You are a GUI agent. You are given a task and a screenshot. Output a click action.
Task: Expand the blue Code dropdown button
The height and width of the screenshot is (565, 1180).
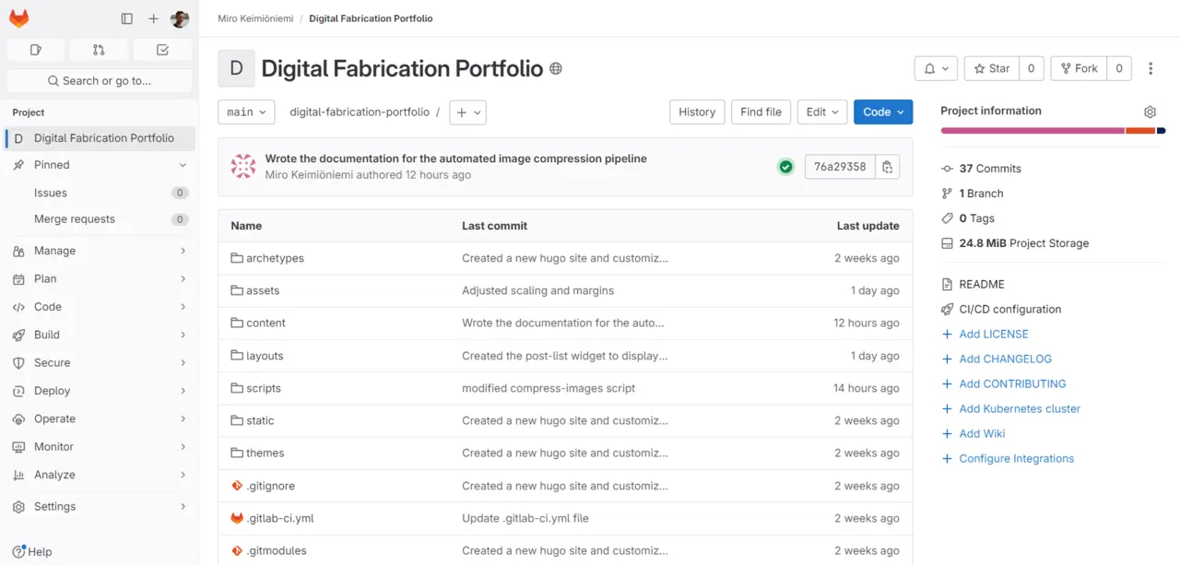[x=882, y=112]
